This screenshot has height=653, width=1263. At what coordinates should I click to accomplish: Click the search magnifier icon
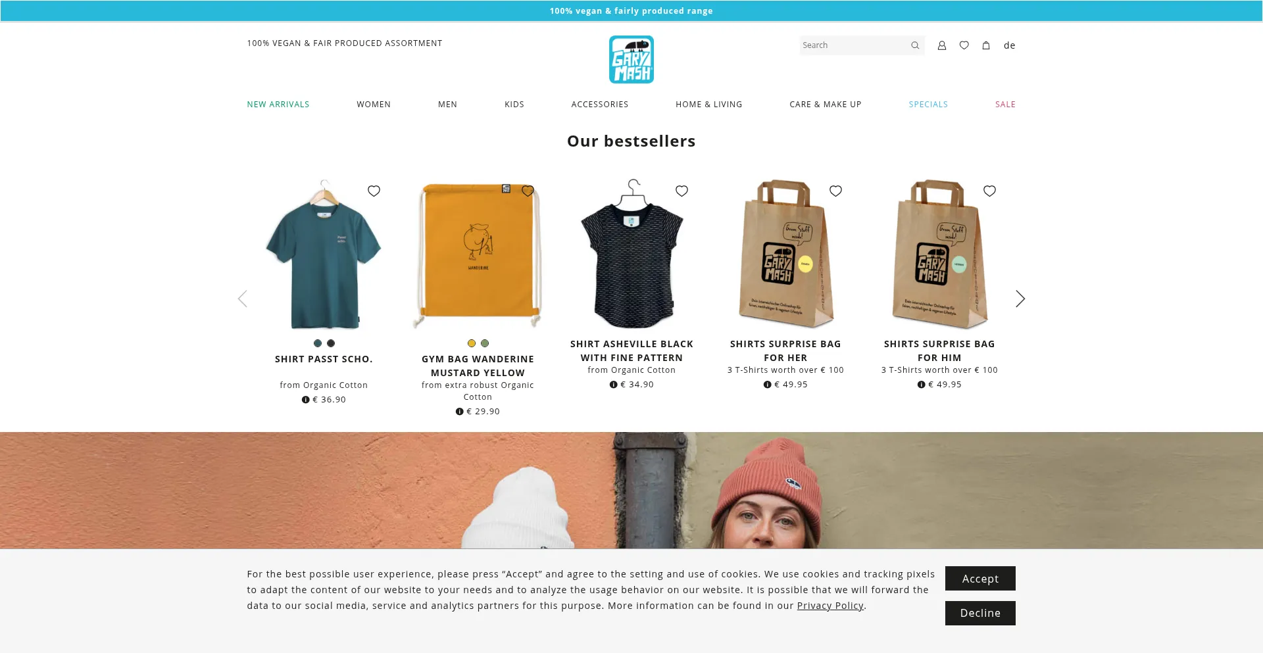tap(914, 45)
